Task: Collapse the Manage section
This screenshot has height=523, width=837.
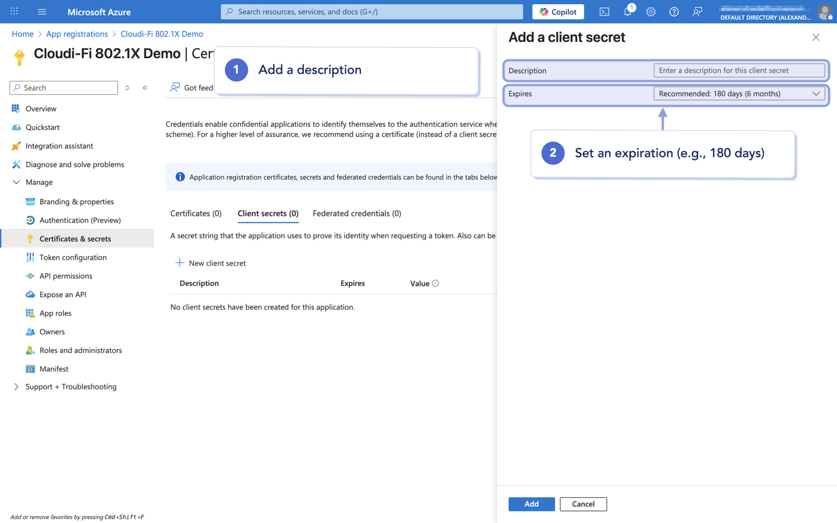Action: pos(16,182)
